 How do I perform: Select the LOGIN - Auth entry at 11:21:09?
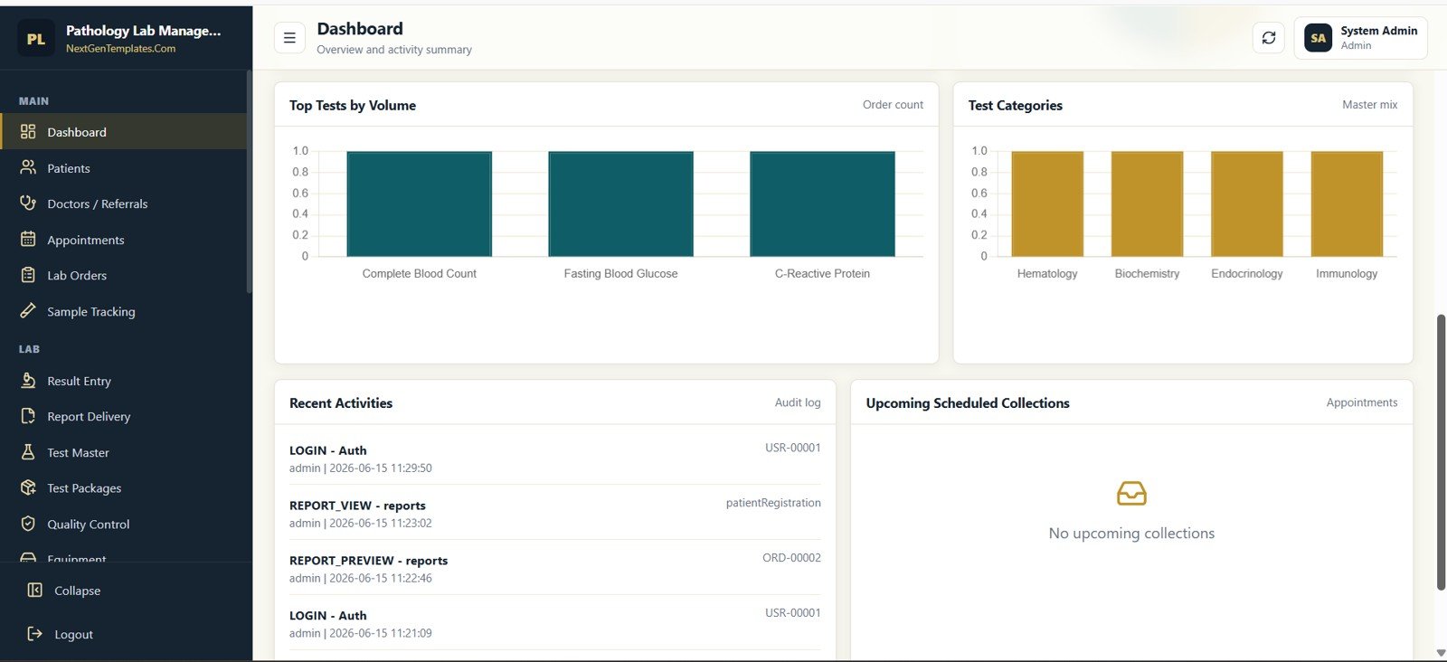[555, 624]
